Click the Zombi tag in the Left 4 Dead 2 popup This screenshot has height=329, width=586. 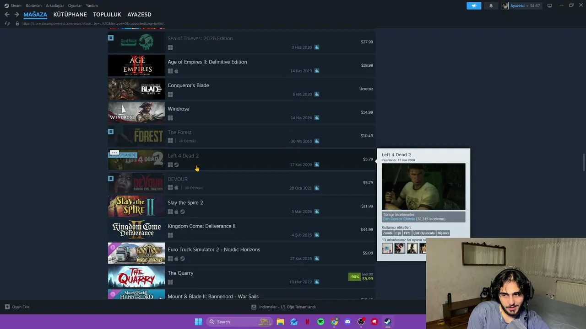tap(388, 233)
